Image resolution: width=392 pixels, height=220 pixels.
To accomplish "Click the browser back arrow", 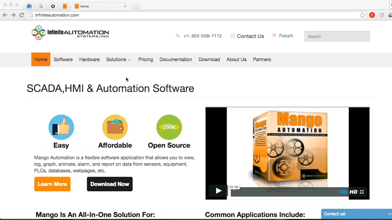I will pos(5,15).
